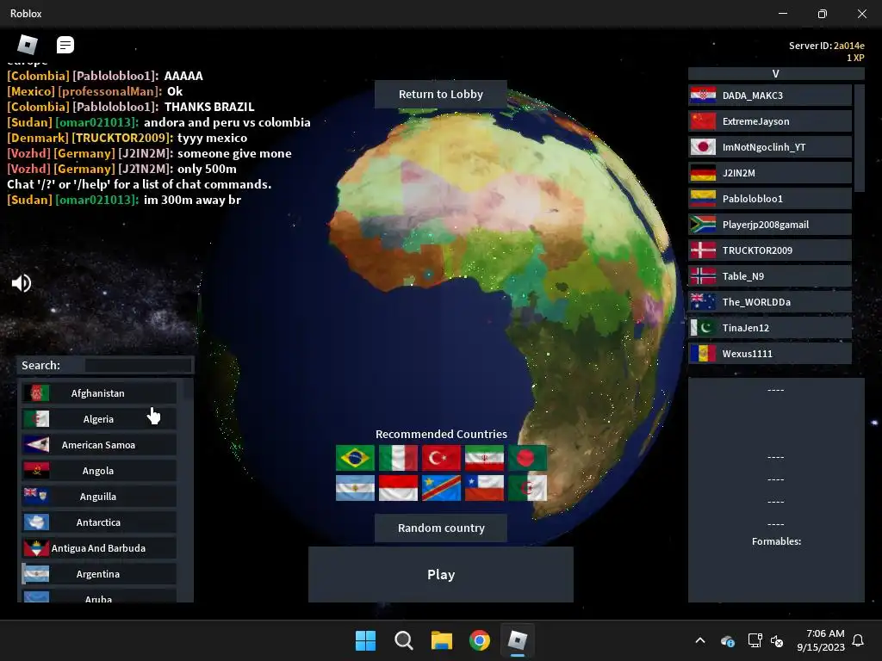
Task: Select player Table_N9 in player list
Action: (x=770, y=276)
